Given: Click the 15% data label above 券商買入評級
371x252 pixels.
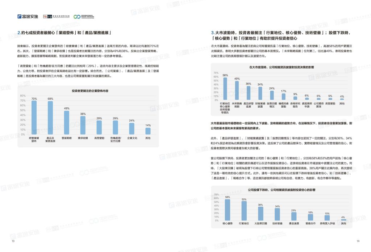Looking at the screenshot, I should click(327, 214).
